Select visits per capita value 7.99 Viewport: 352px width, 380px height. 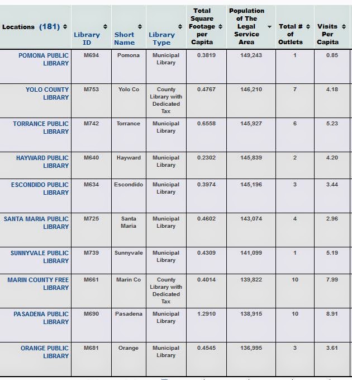(332, 280)
